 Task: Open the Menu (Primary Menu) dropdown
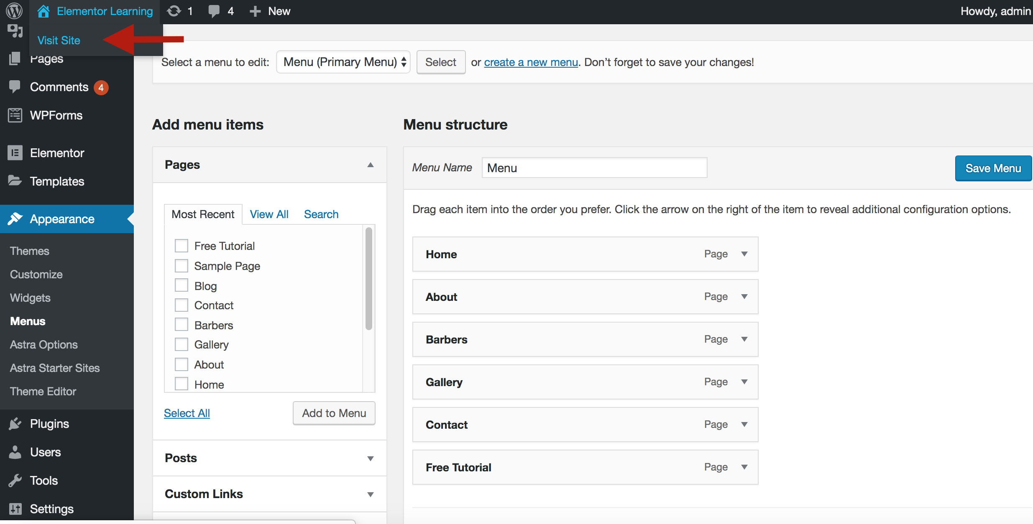(x=343, y=62)
